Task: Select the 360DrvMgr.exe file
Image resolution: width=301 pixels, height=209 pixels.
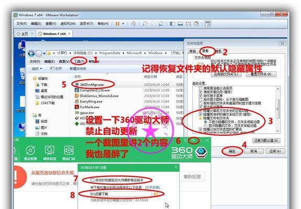Action: (92, 85)
